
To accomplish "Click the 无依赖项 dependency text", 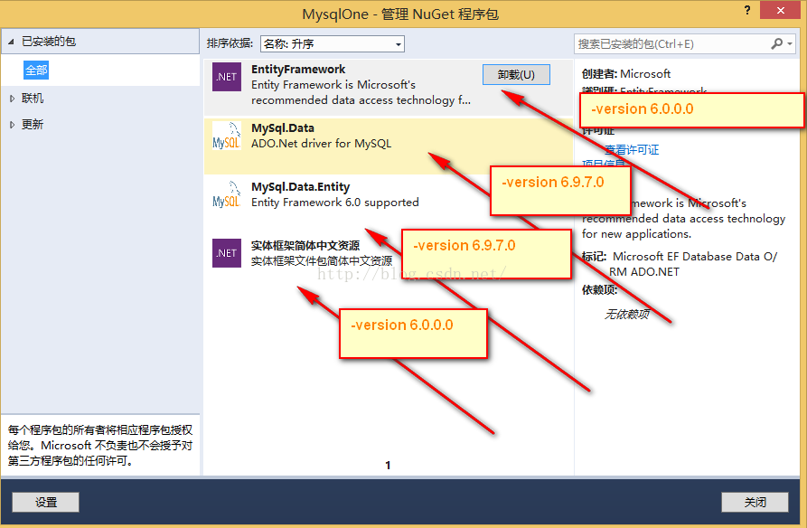I will tap(626, 315).
